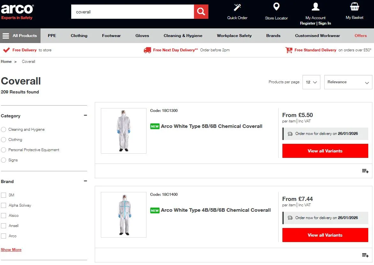This screenshot has width=374, height=265.
Task: Select Clothing category radio button
Action: [4, 140]
